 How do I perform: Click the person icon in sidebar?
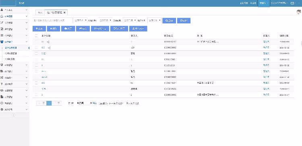[2, 10]
